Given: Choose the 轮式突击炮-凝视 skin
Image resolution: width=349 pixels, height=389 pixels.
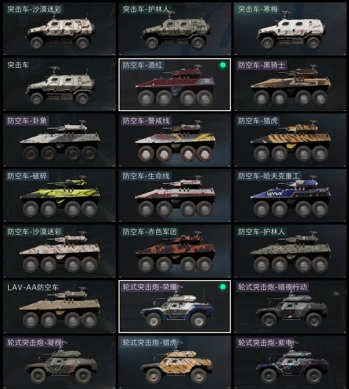Looking at the screenshot, I should 59,362.
